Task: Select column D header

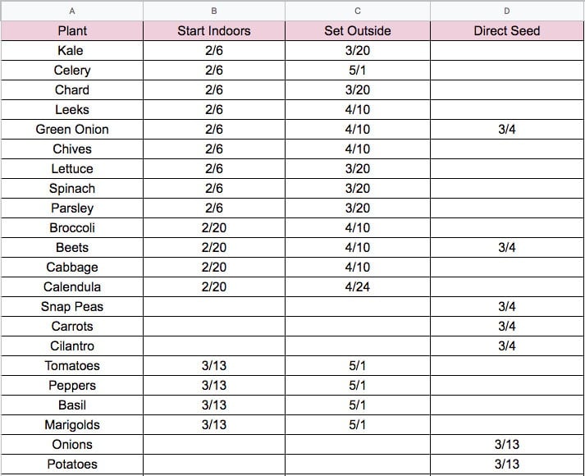Action: click(x=507, y=11)
